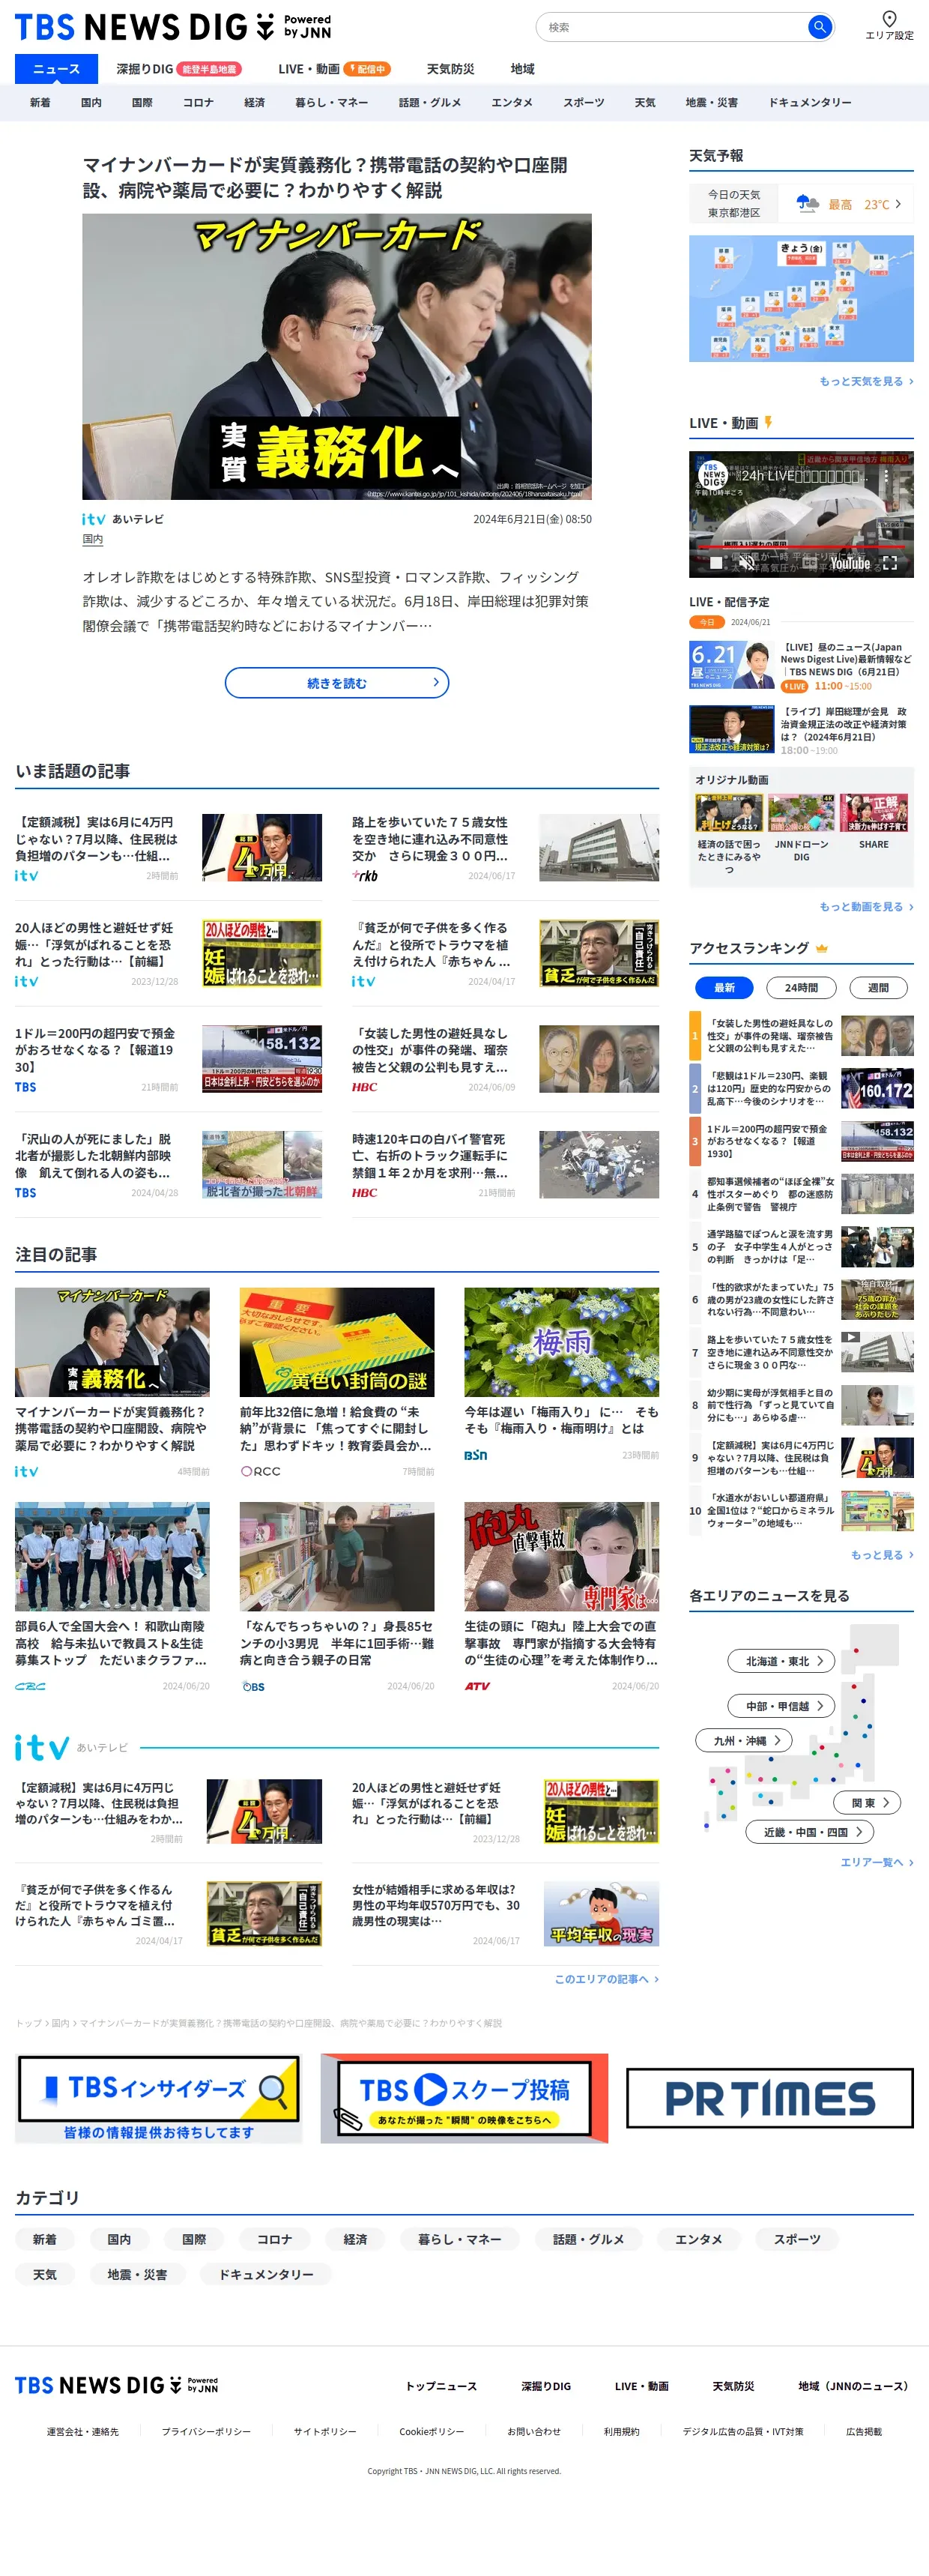Click the footer TBS NEWS DIG logo
This screenshot has height=2576, width=929.
pyautogui.click(x=116, y=2385)
